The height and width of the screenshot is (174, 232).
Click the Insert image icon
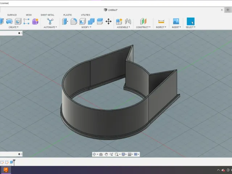(176, 21)
